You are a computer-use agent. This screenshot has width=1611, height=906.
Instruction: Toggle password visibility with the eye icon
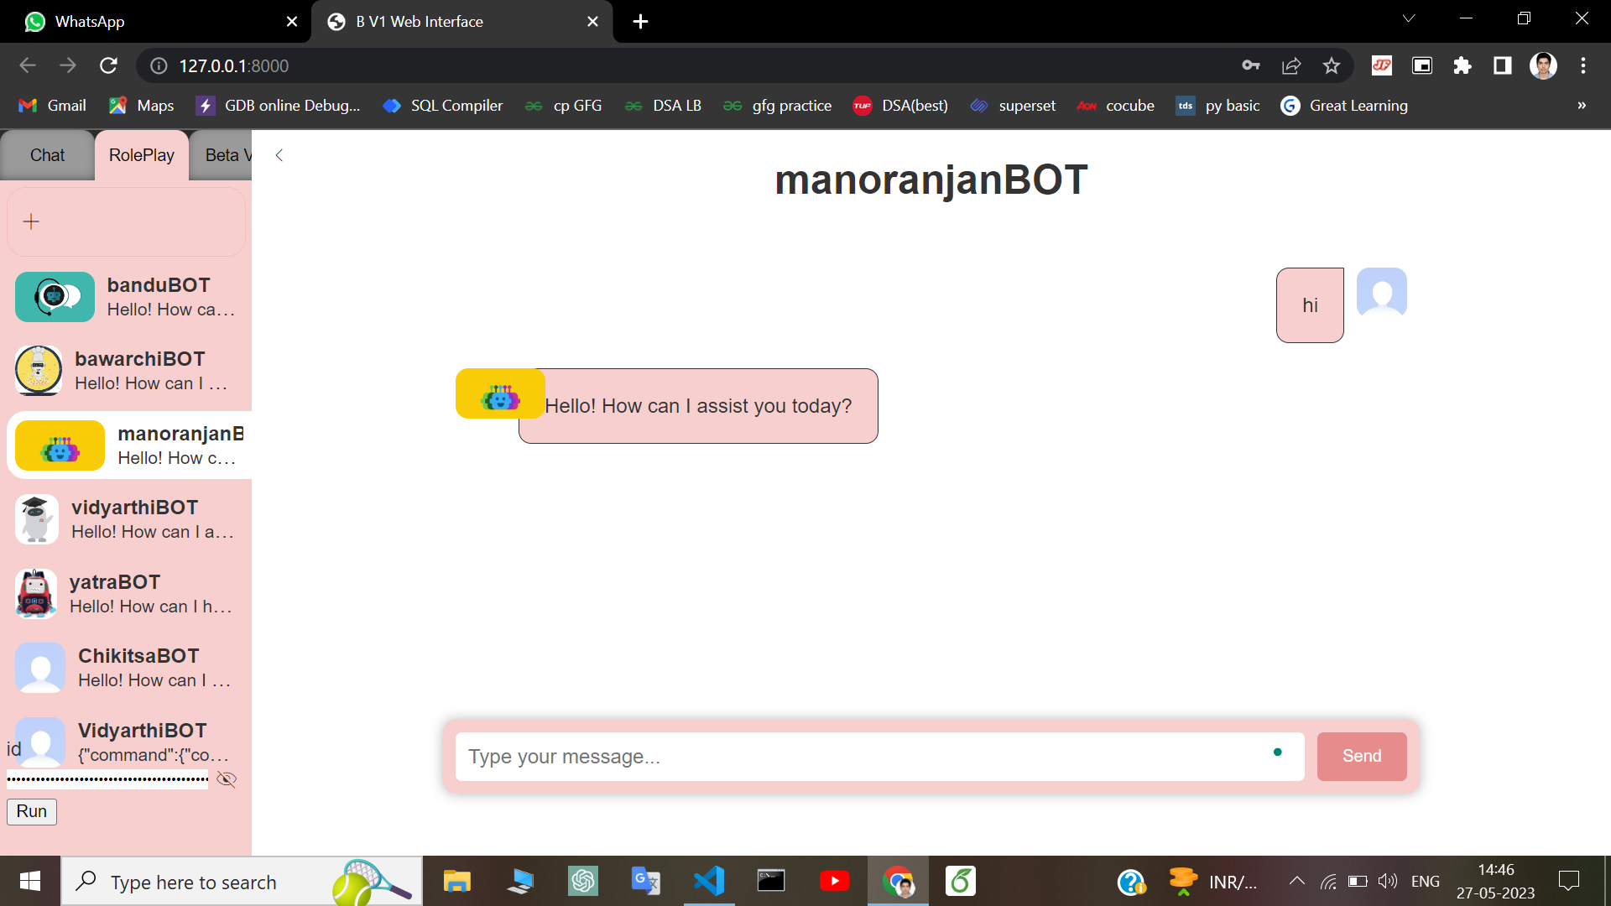pos(226,779)
